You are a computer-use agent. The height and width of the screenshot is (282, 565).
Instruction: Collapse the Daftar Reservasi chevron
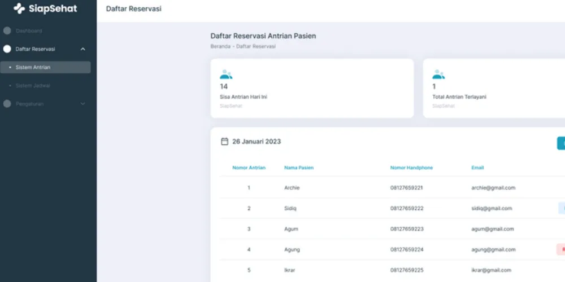pos(82,49)
